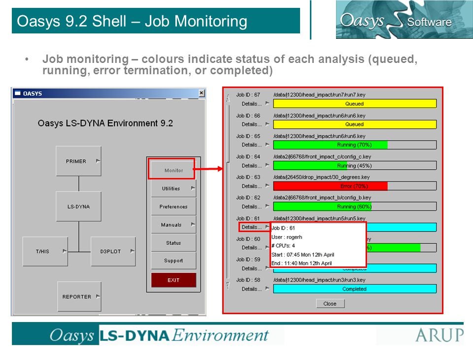Screen dimensions: 473x354
Task: Click the OASYS window title bar icon
Action: [x=18, y=93]
